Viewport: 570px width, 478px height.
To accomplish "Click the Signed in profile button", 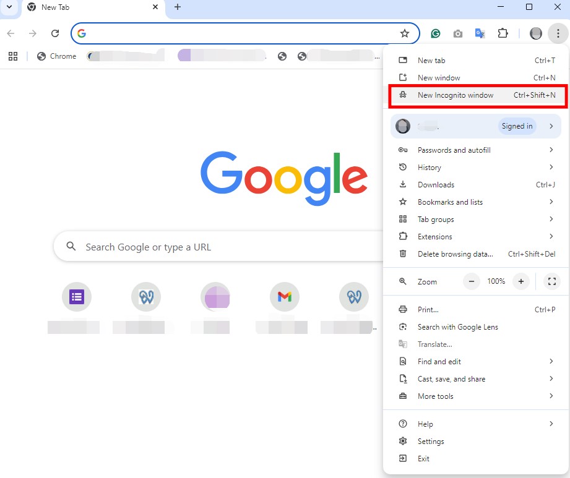I will click(x=517, y=126).
